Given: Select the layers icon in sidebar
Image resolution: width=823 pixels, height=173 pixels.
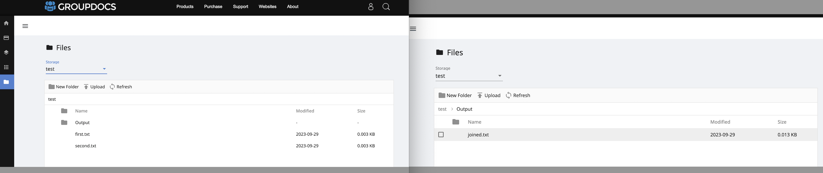Looking at the screenshot, I should (6, 53).
